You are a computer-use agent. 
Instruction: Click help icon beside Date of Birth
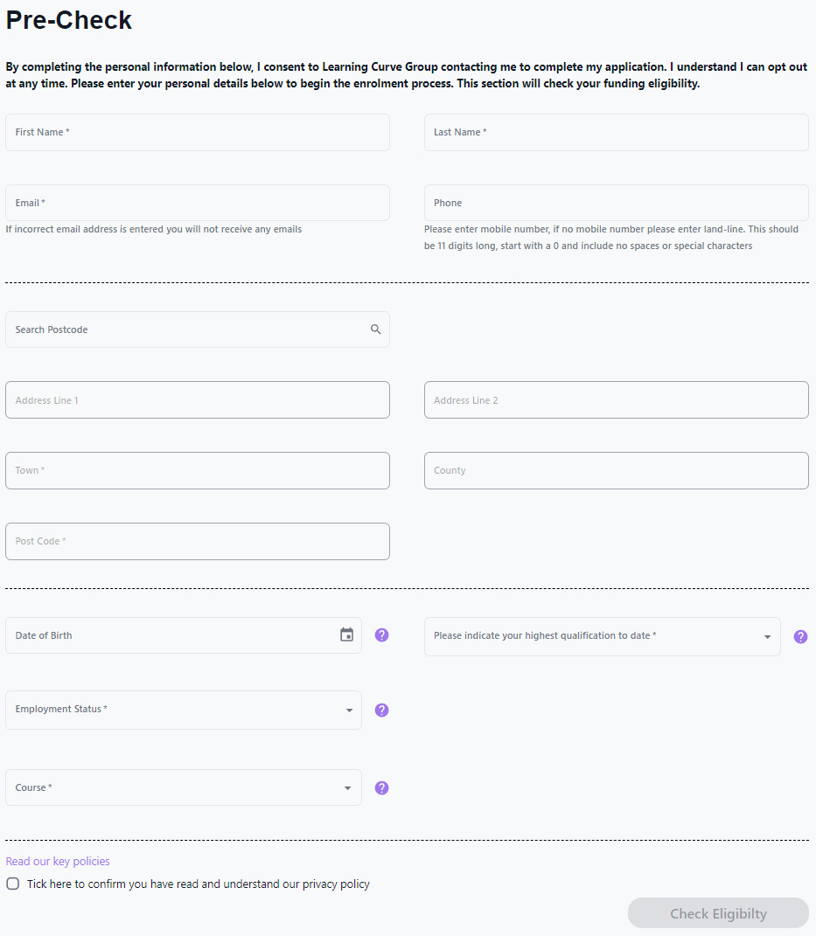(x=381, y=635)
